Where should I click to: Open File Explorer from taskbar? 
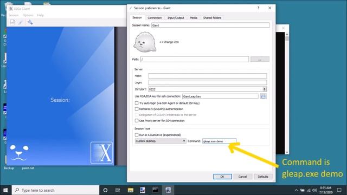click(131, 190)
